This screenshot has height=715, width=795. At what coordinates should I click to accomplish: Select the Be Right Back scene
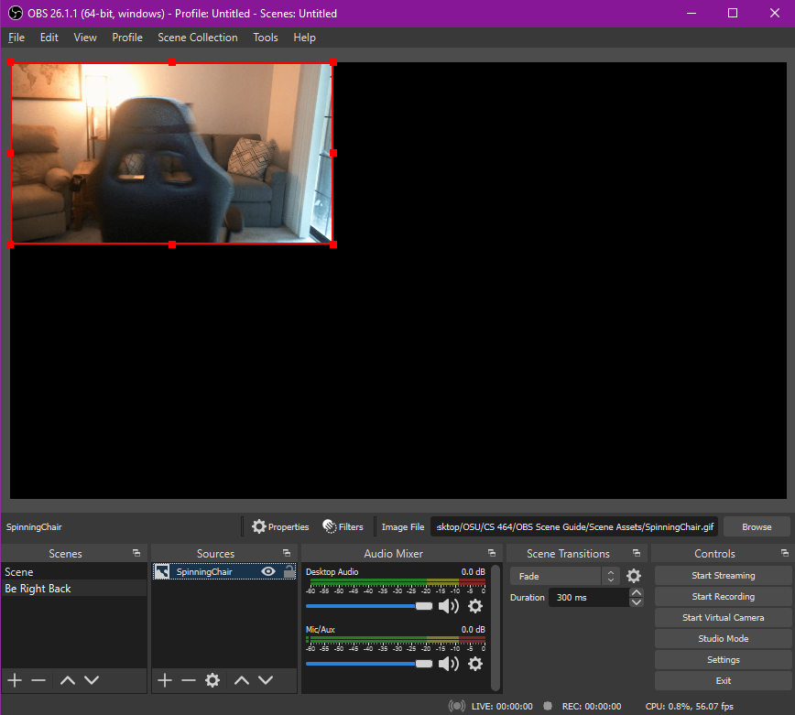click(38, 588)
